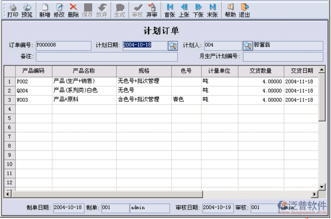Open 预览 (Preview) from the toolbar
331x219 pixels.
coord(27,10)
